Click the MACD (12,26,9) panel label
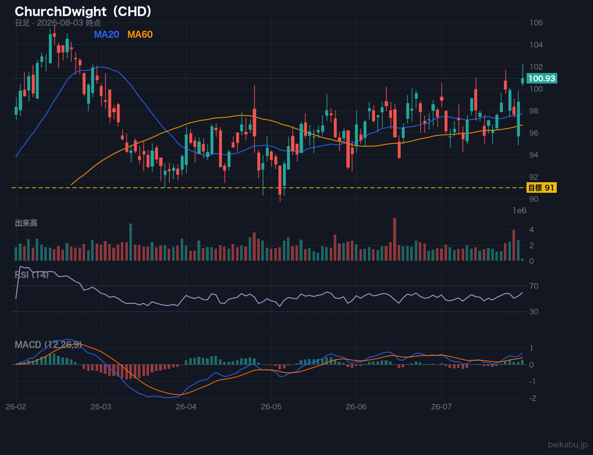This screenshot has height=455, width=593. click(48, 345)
